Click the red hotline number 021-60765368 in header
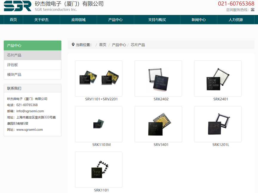This screenshot has height=193, width=258. click(236, 4)
